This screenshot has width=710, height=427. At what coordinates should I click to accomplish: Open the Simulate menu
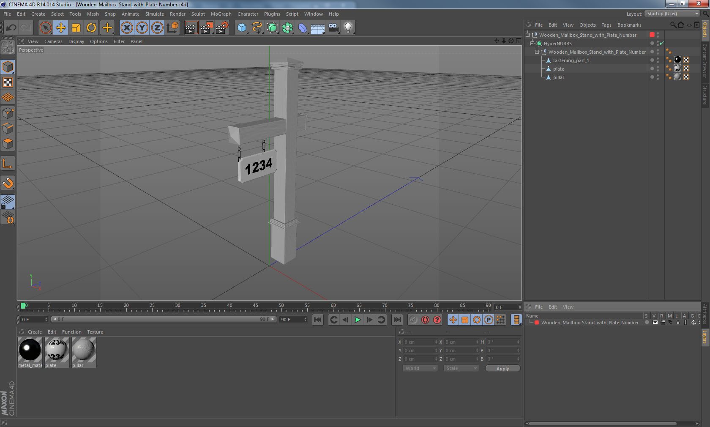155,14
